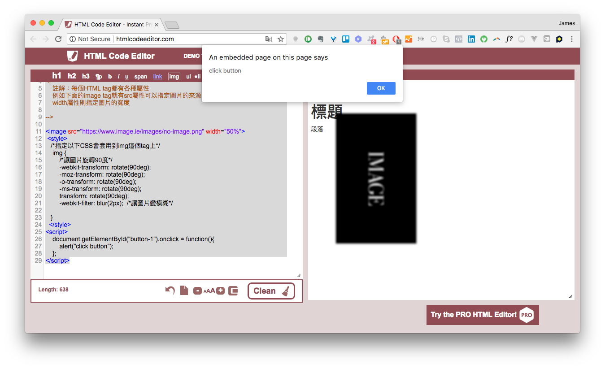The height and width of the screenshot is (369, 605).
Task: Increase font size with the plus icon
Action: click(220, 291)
